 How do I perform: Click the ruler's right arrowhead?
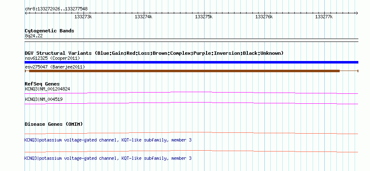click(357, 13)
